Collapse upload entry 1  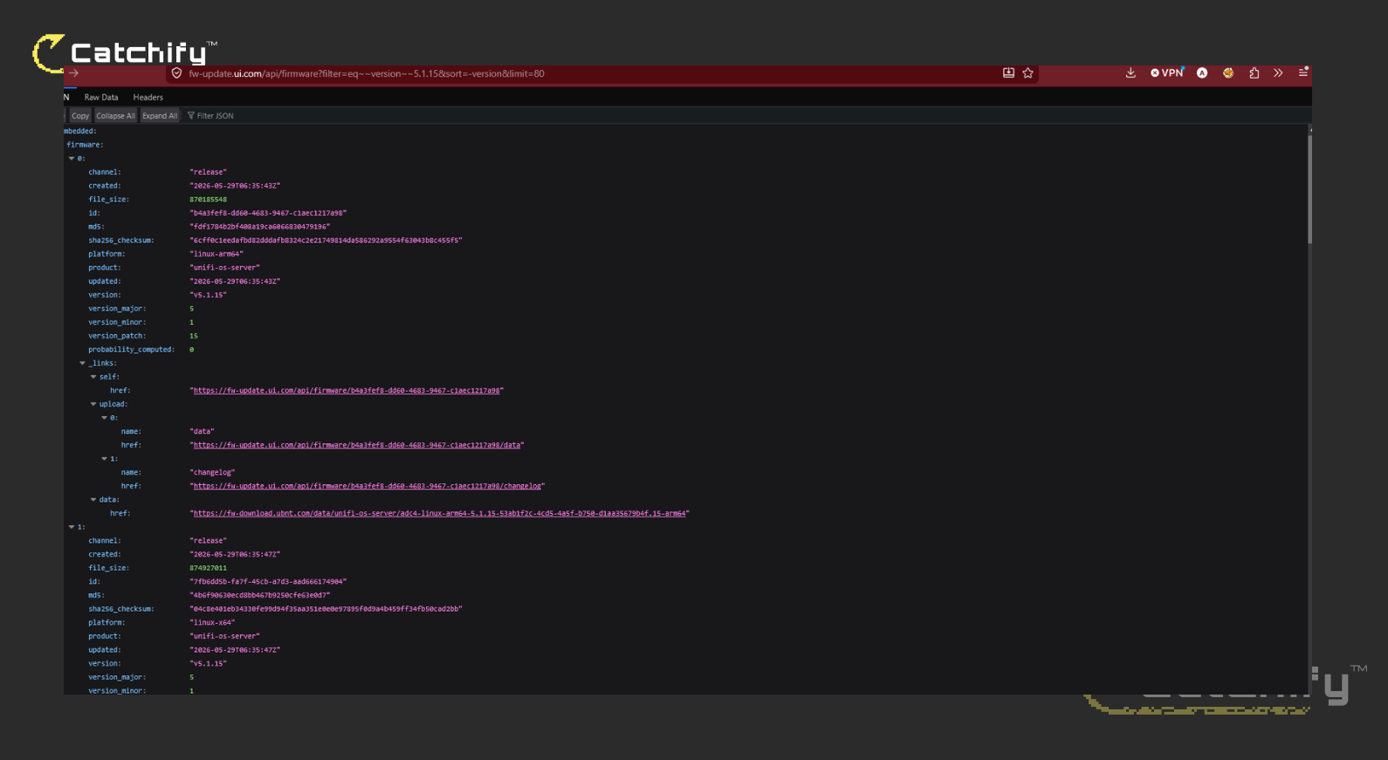pyautogui.click(x=105, y=459)
